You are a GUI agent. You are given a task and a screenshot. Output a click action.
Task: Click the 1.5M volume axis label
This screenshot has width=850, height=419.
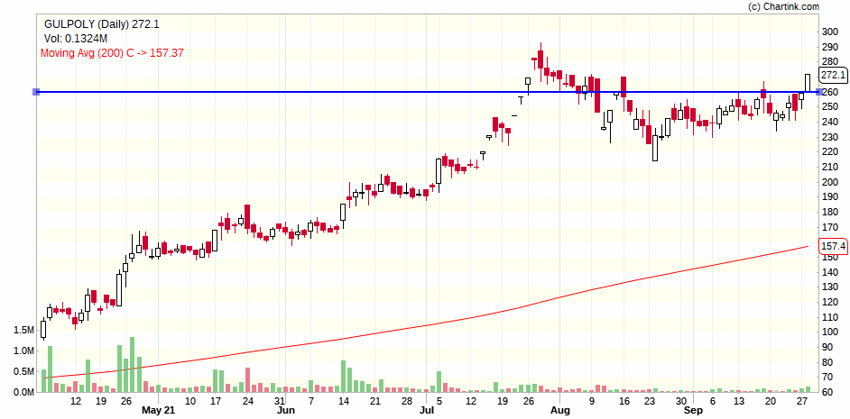tap(24, 330)
